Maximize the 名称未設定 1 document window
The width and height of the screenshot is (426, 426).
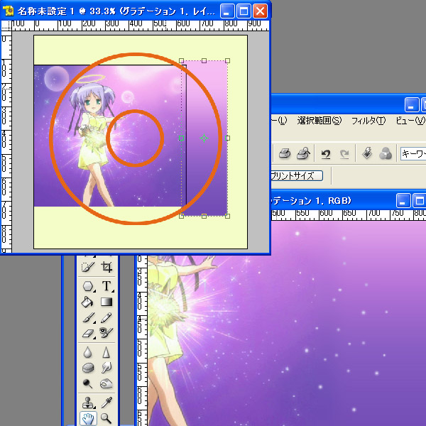[244, 11]
